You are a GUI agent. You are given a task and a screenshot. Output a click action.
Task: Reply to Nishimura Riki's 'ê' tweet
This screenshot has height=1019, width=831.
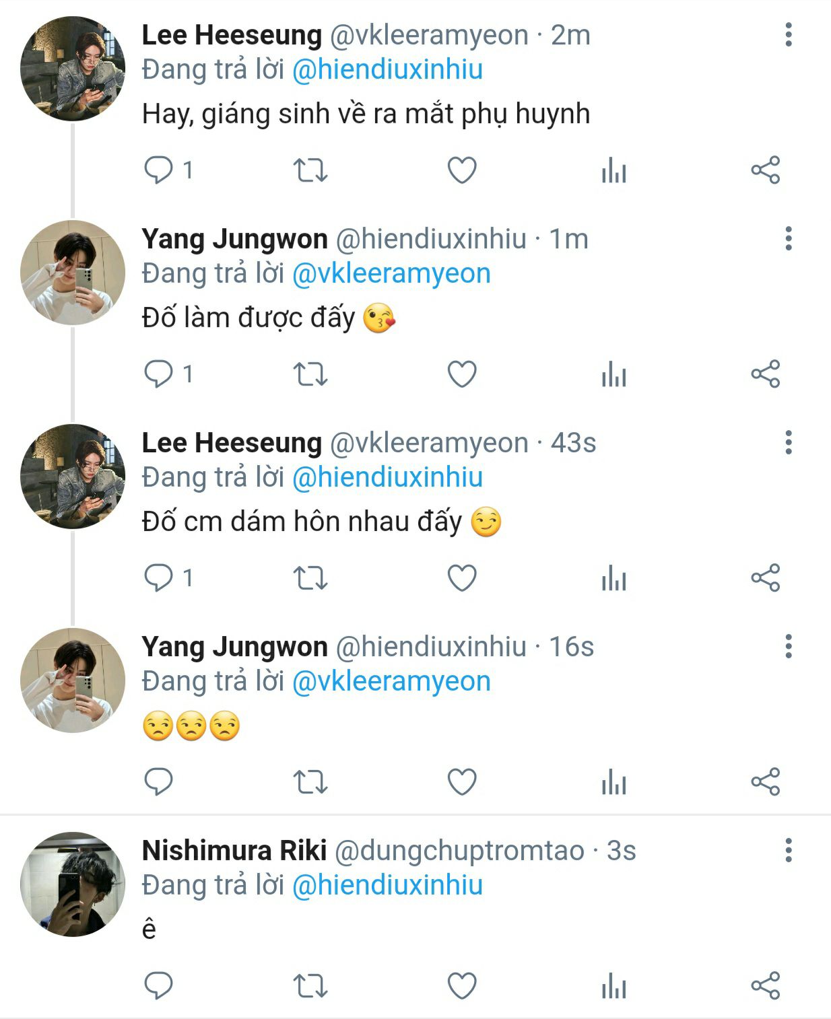[x=159, y=986]
